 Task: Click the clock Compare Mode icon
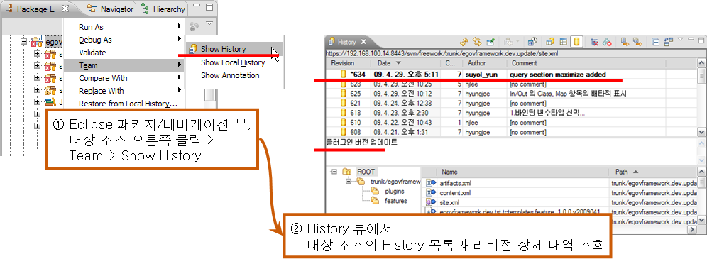click(532, 41)
